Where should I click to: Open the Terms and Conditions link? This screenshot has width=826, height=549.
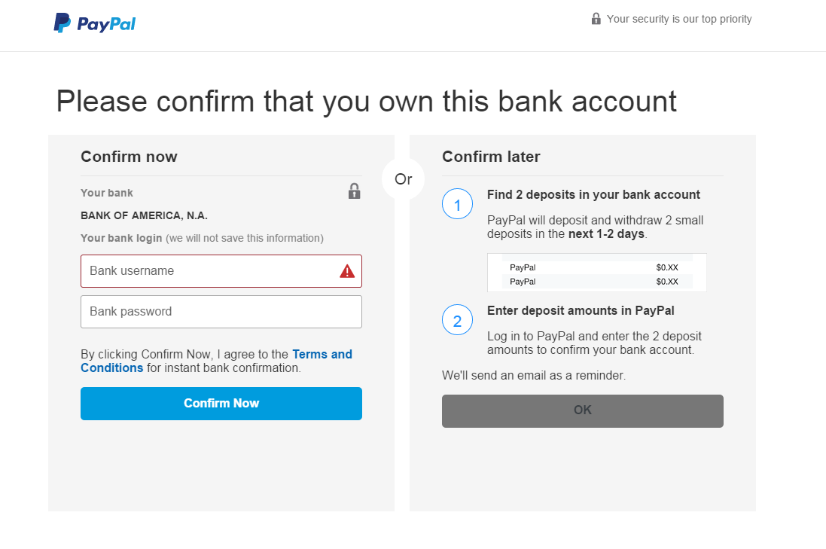point(322,354)
